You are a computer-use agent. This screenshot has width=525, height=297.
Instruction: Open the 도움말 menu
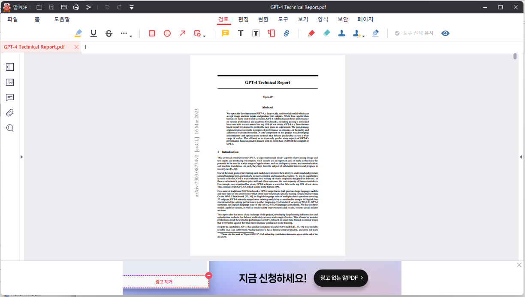point(62,19)
